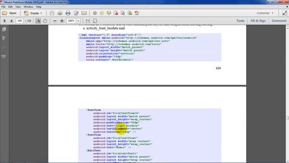Print the document with printer icon

(68, 13)
